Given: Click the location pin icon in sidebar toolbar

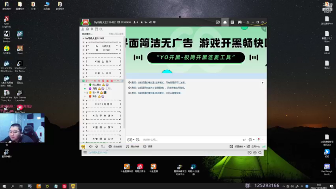Looking at the screenshot, I should [x=92, y=29].
